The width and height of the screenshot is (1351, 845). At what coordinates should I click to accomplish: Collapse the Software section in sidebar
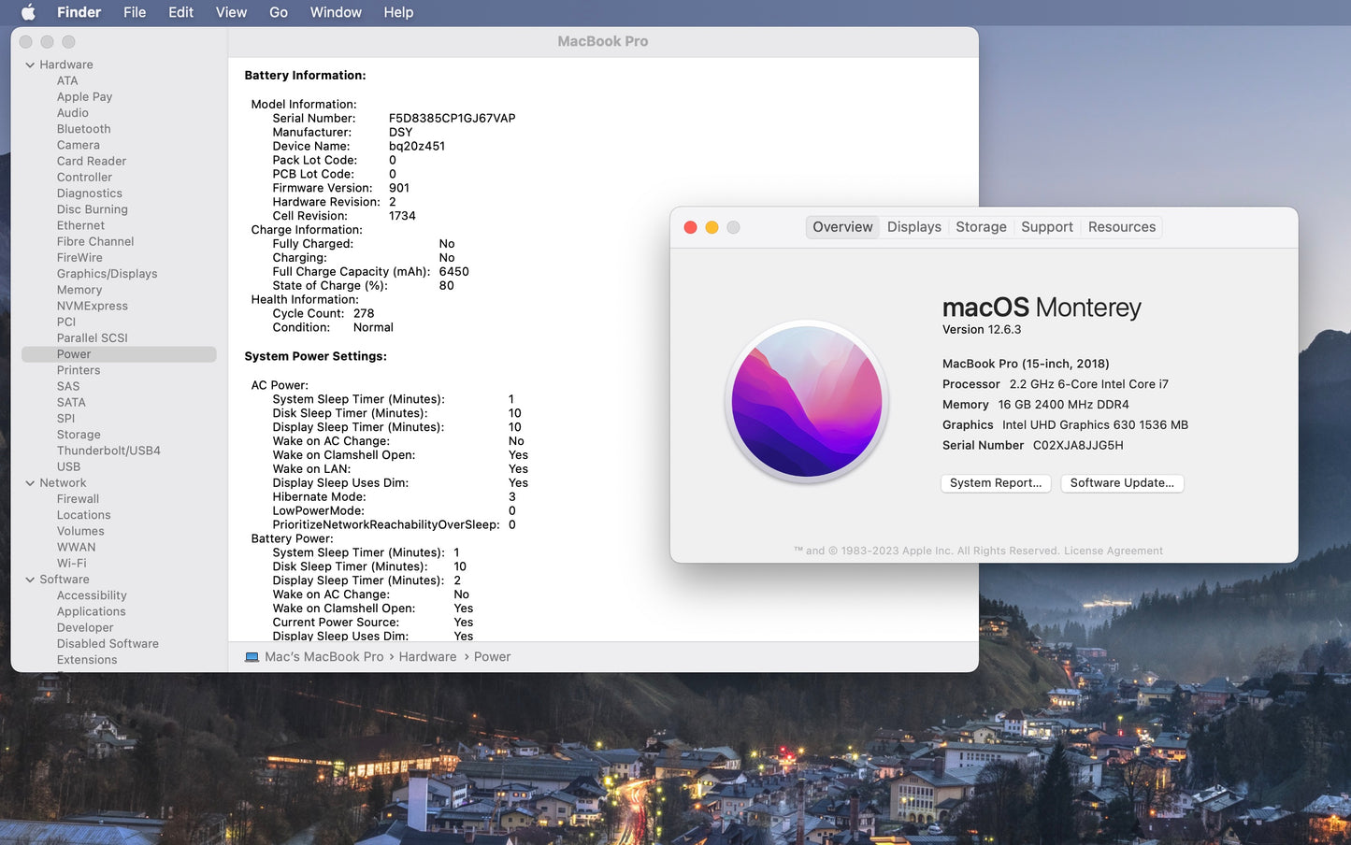pos(30,580)
